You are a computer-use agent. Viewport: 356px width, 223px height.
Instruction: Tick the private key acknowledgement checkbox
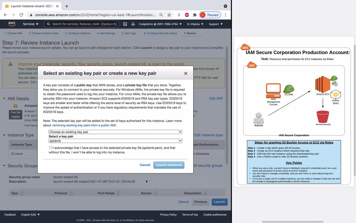51,148
